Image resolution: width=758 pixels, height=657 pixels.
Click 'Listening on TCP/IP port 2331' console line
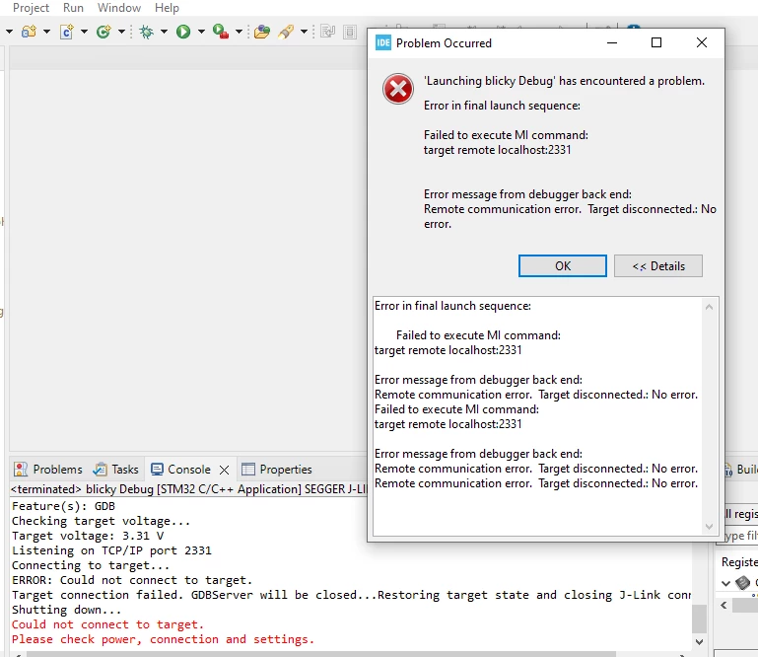pyautogui.click(x=111, y=550)
